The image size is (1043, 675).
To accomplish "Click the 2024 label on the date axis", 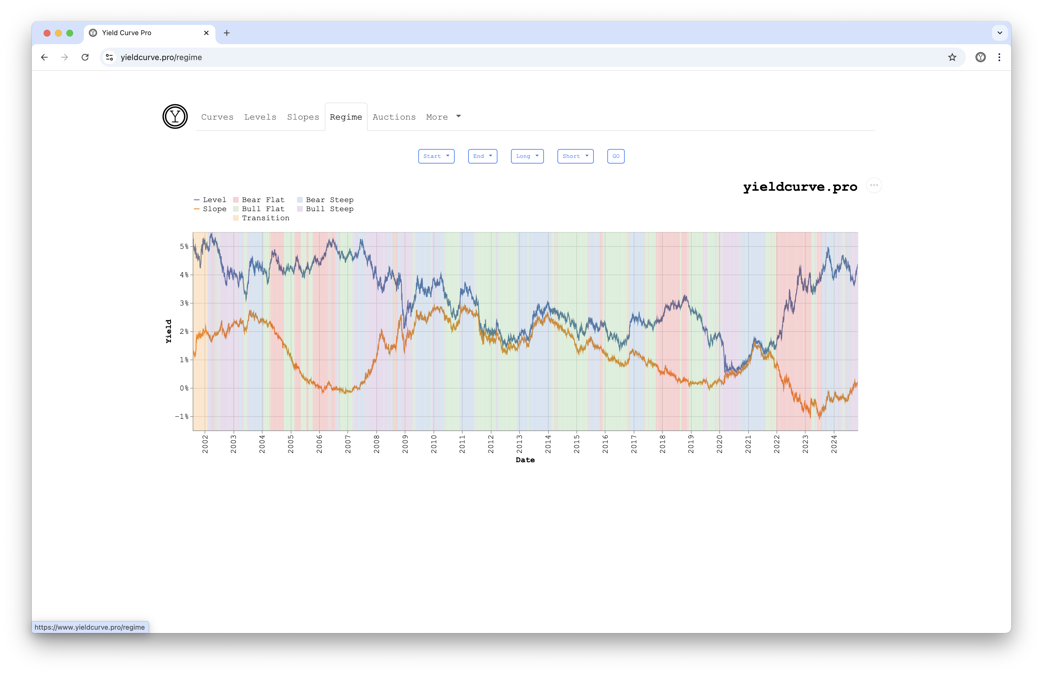I will coord(834,444).
